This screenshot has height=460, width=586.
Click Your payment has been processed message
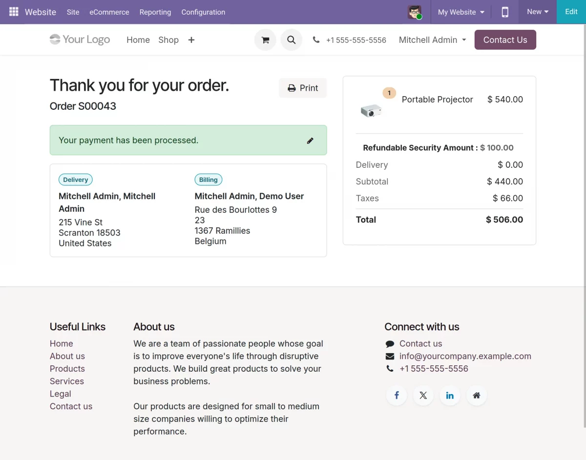coord(128,140)
